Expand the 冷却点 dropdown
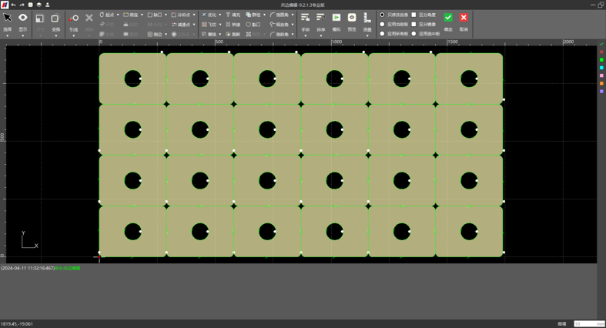Screen dimensions: 606x328 (x=194, y=15)
